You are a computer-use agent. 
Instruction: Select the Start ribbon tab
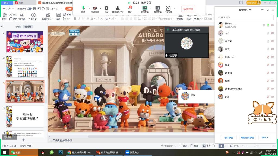(x=69, y=9)
